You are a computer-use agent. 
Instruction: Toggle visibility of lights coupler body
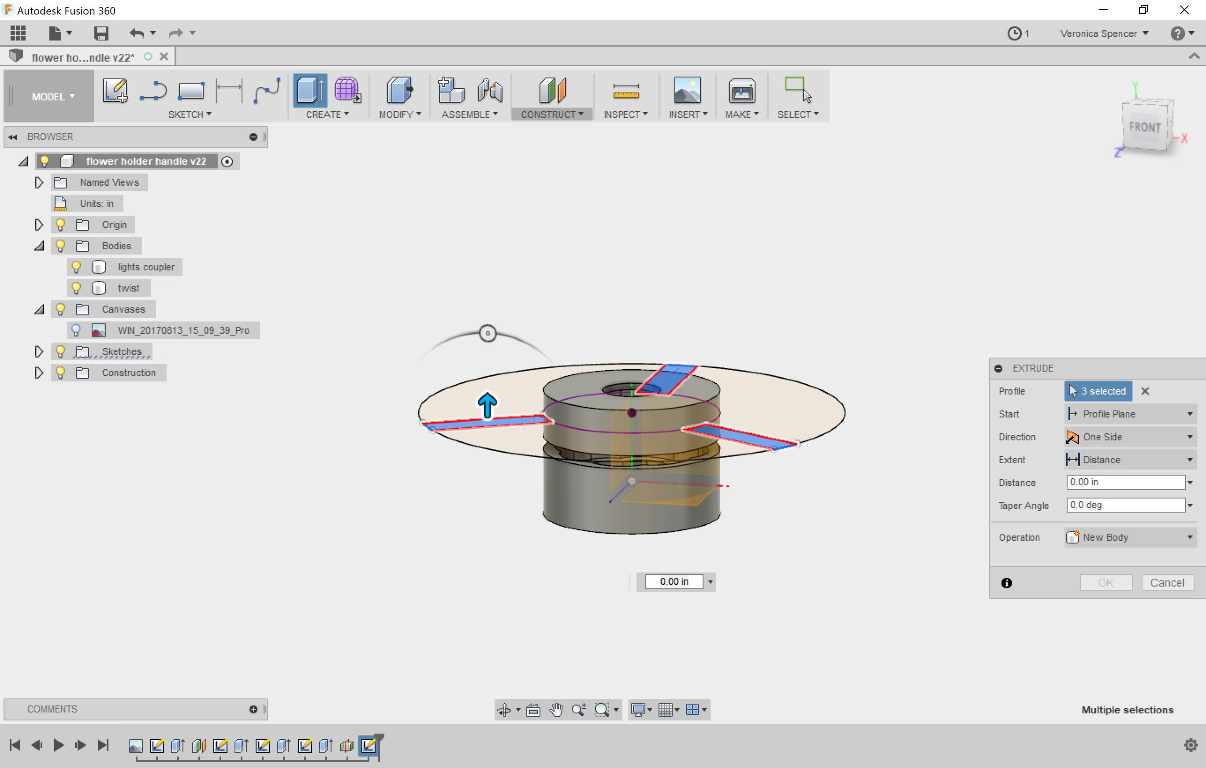76,267
